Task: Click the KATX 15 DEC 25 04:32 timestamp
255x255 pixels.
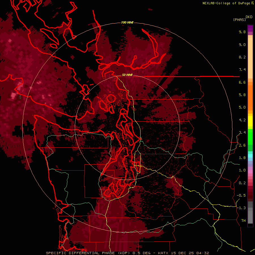Action: tap(183, 253)
